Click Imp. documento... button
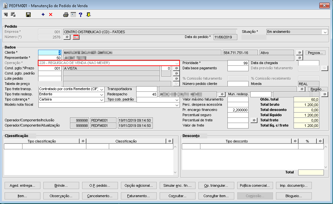Viewport: 333px width, 204px height. click(294, 185)
